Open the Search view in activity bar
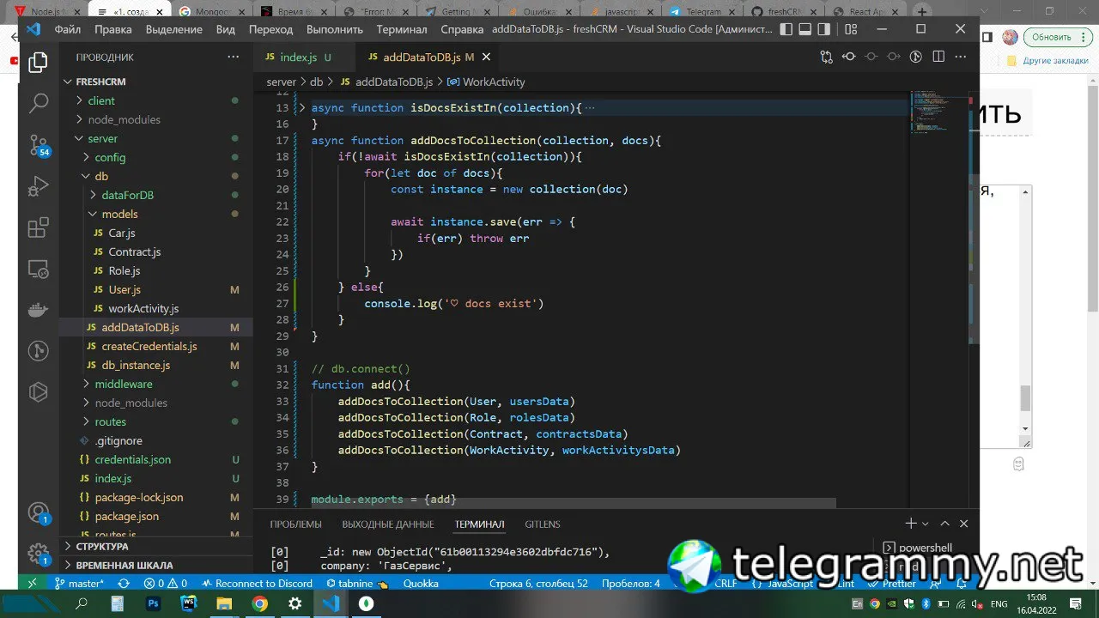The image size is (1099, 618). coord(38,104)
